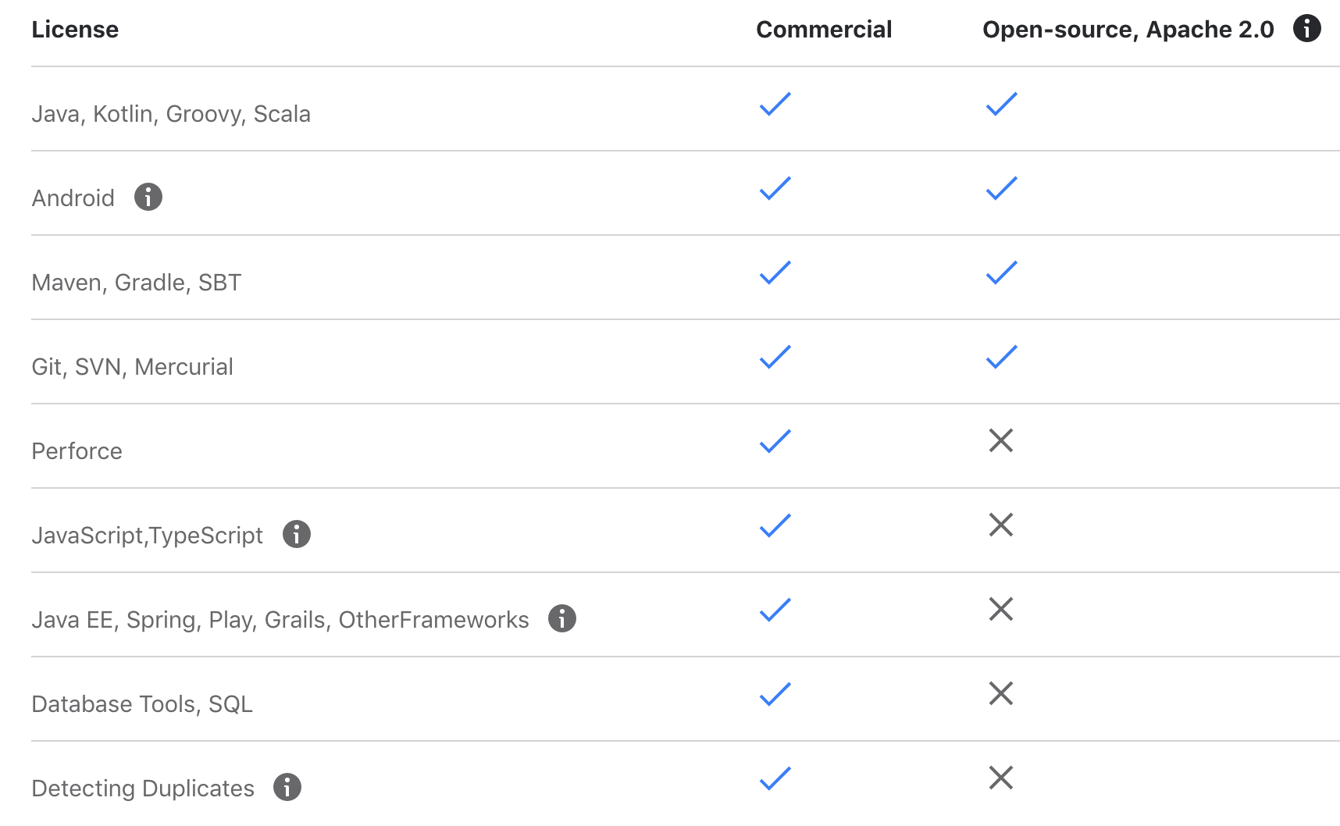This screenshot has height=826, width=1340.
Task: Click Commercial checkmark for Android row
Action: 775,188
